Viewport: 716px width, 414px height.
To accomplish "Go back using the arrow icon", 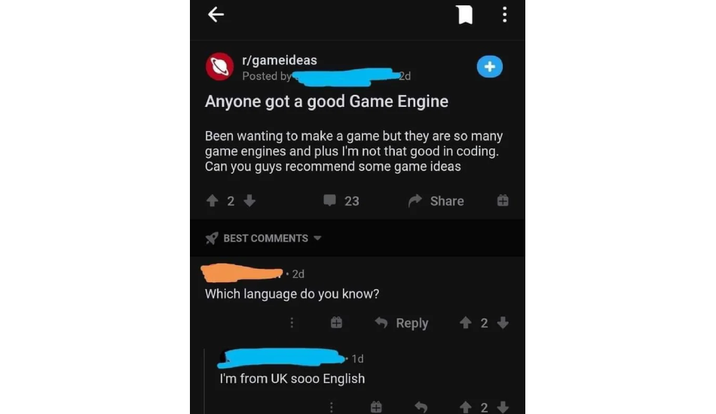I will (x=216, y=14).
